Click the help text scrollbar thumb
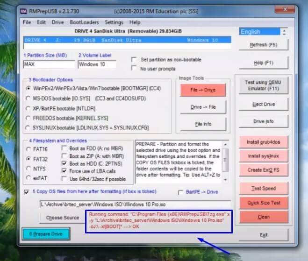 tap(225, 160)
